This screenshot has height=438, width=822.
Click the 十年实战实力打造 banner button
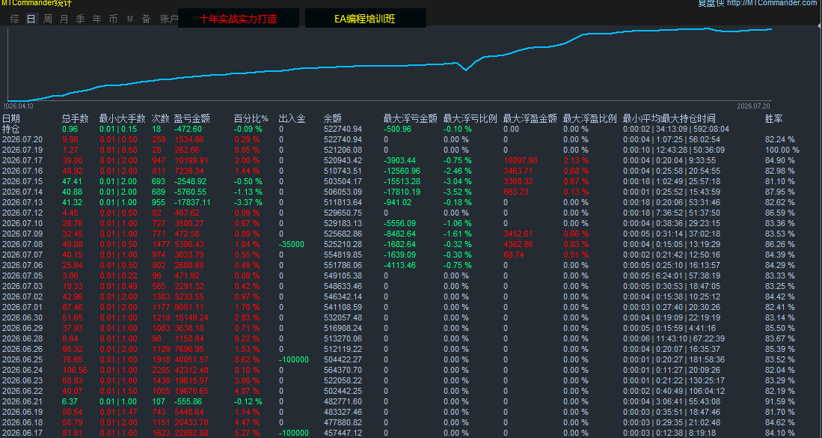[x=239, y=19]
